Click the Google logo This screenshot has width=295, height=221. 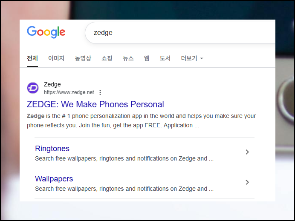tap(46, 32)
